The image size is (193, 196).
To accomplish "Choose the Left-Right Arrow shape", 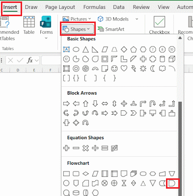I will 105,103.
